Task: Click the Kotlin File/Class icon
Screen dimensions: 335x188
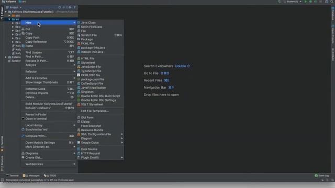Action: pyautogui.click(x=79, y=27)
